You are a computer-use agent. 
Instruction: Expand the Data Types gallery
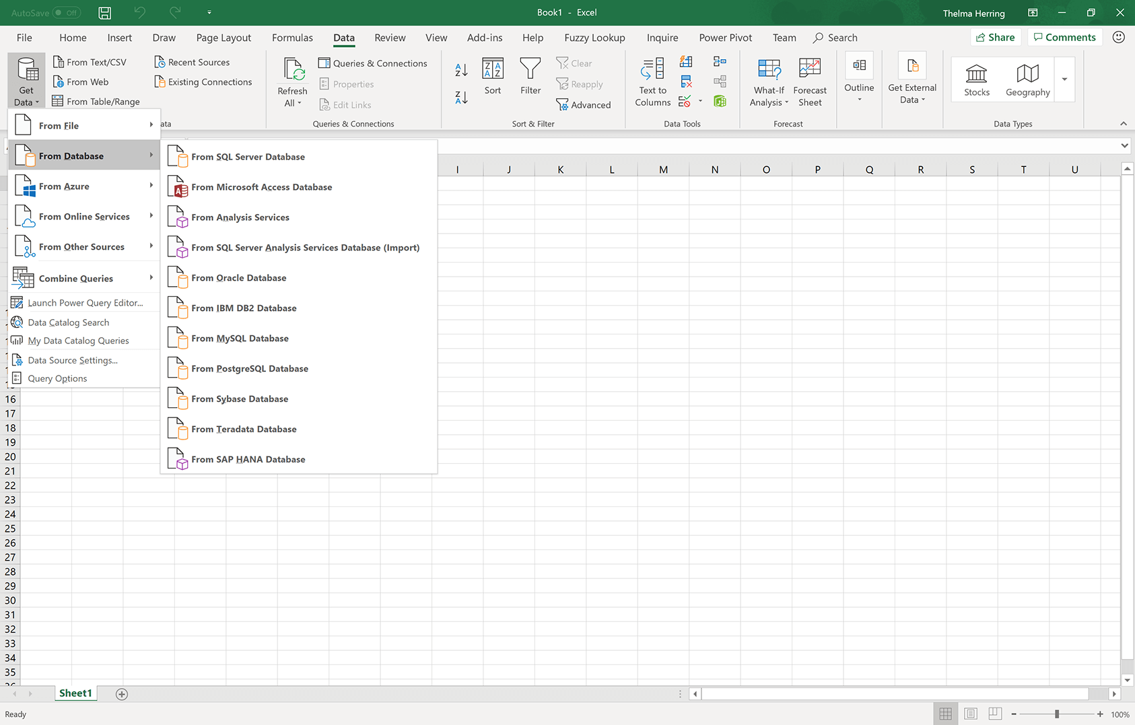tap(1064, 79)
